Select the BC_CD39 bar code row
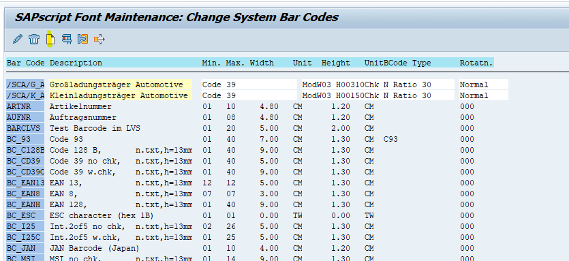Screen dimensions: 569x261 pos(25,162)
